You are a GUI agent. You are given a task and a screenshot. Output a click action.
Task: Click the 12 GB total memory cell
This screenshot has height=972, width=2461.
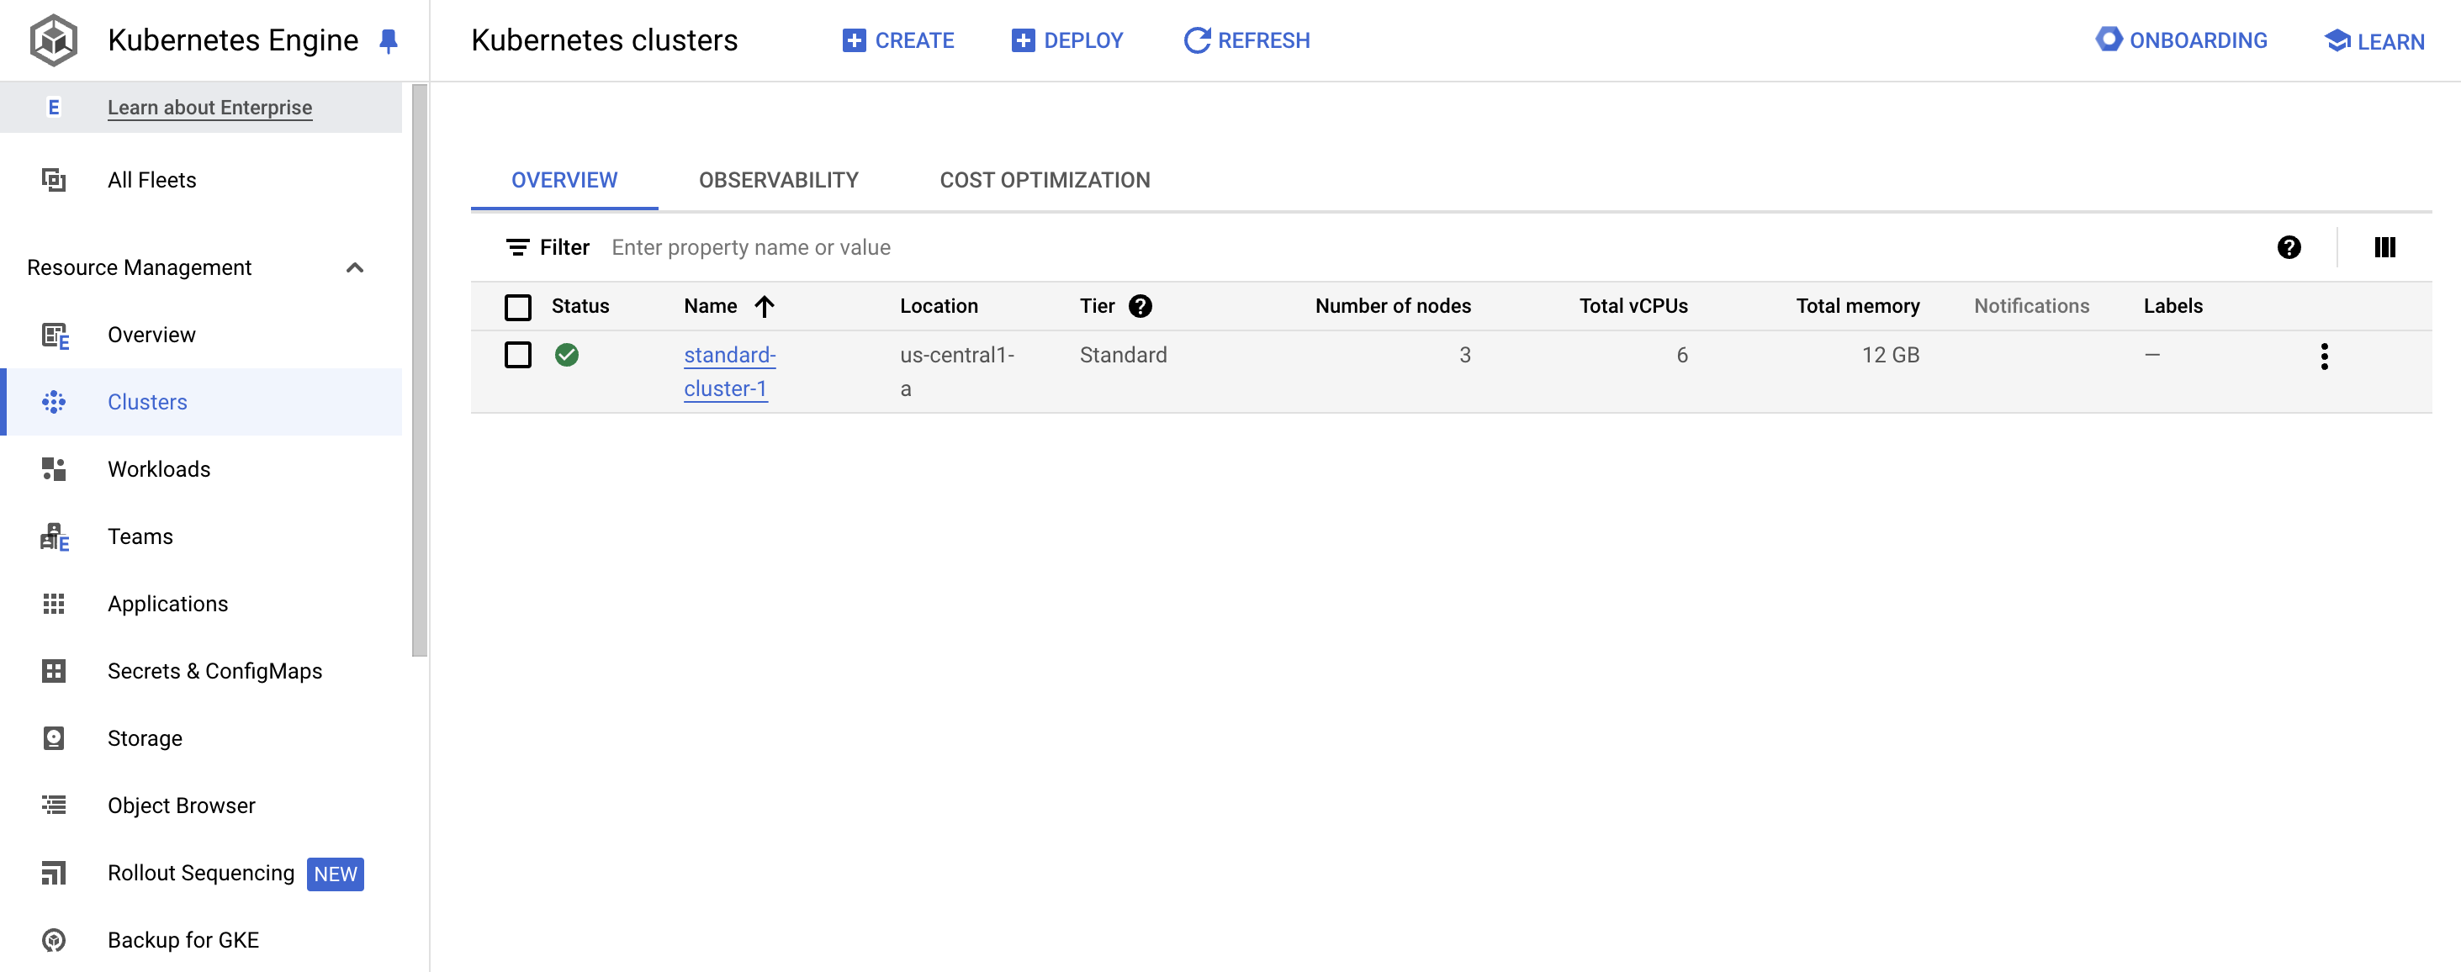[x=1890, y=355]
